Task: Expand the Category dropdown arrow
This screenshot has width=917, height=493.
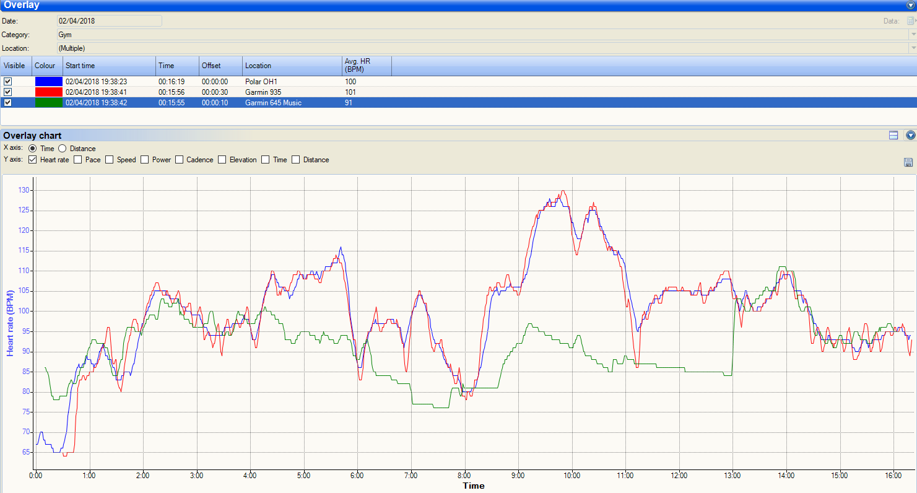Action: point(913,35)
